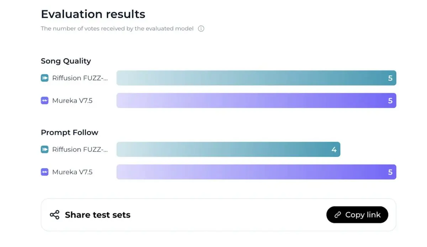Click Riffusion icon under Song Quality
Image resolution: width=427 pixels, height=247 pixels.
[x=44, y=78]
